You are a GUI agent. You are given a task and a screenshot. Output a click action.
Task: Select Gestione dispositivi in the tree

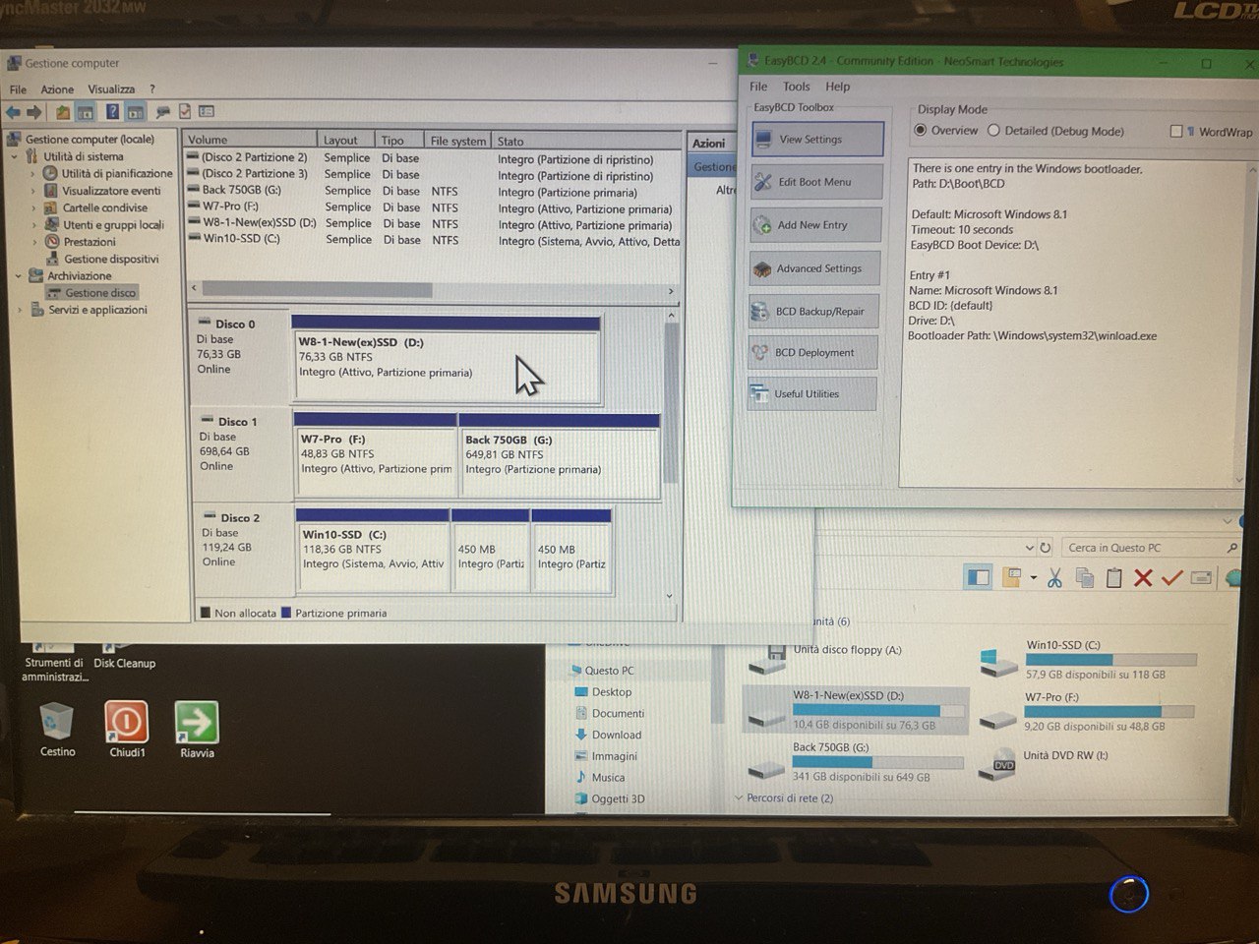[111, 259]
